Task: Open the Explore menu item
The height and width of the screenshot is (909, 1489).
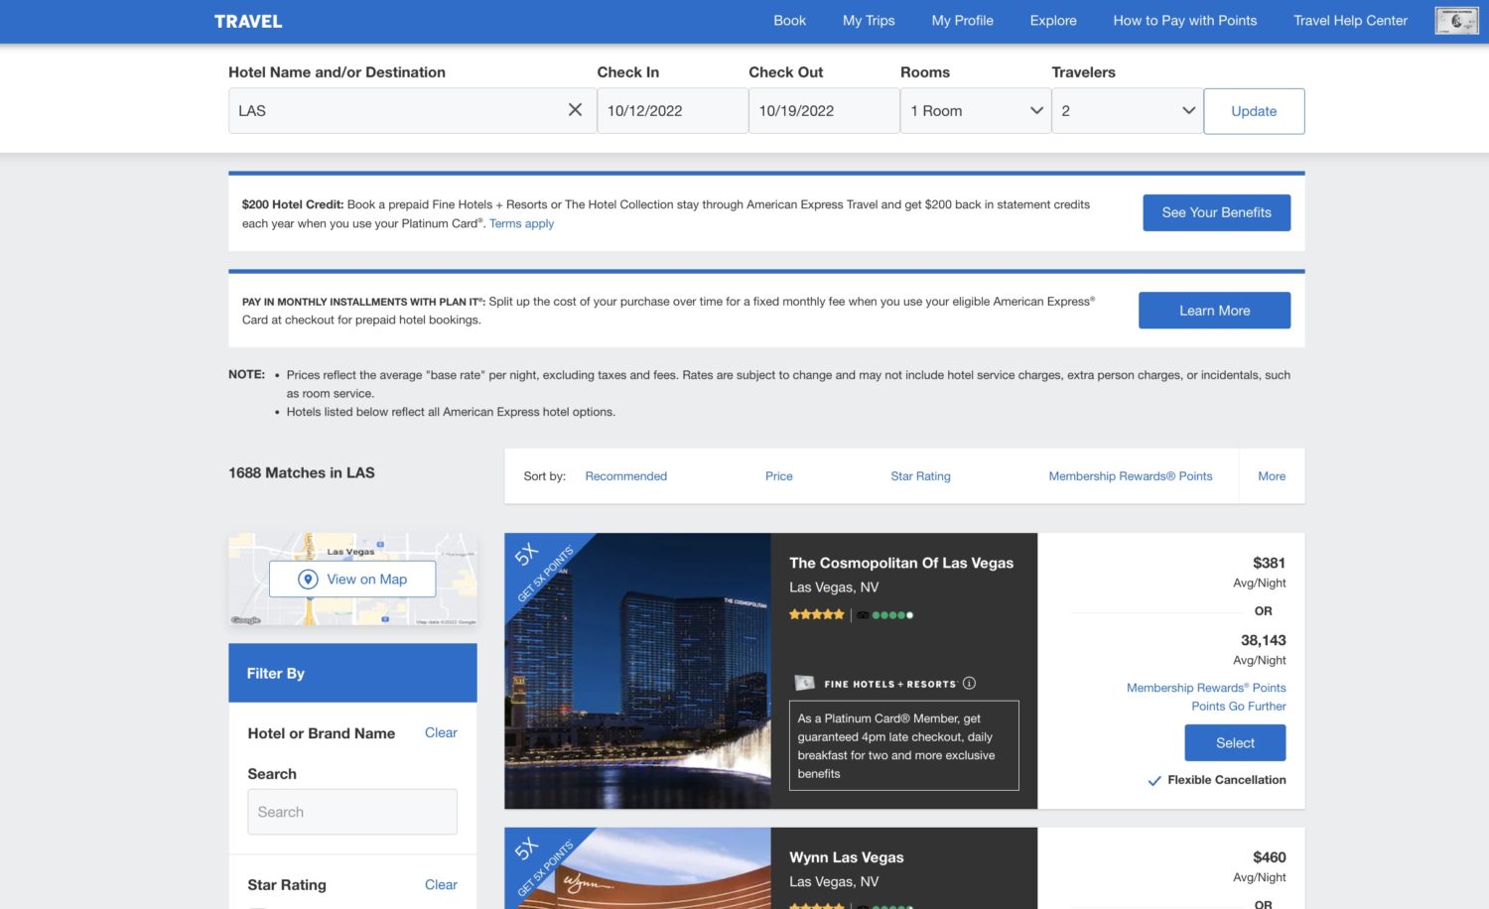Action: coord(1052,20)
